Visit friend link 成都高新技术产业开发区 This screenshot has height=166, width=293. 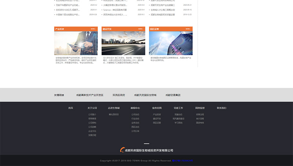pos(90,95)
